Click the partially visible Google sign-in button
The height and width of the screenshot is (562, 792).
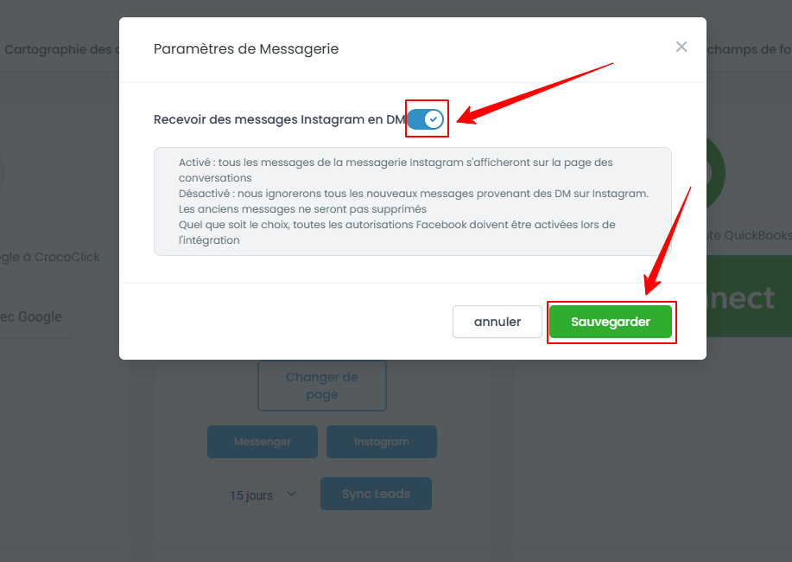(x=35, y=317)
